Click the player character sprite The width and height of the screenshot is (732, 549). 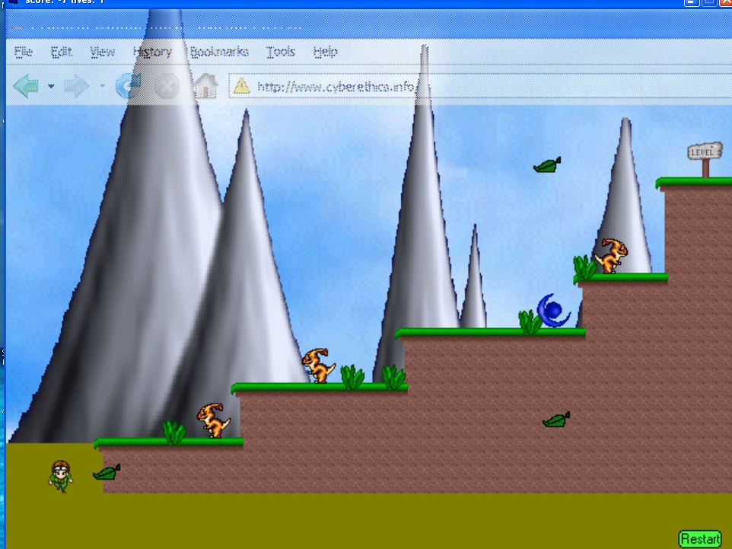62,476
